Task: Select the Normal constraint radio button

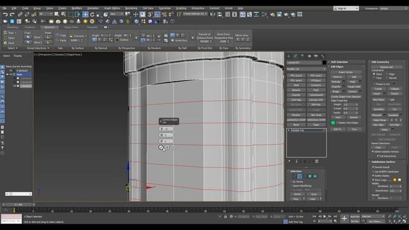Action: click(387, 78)
